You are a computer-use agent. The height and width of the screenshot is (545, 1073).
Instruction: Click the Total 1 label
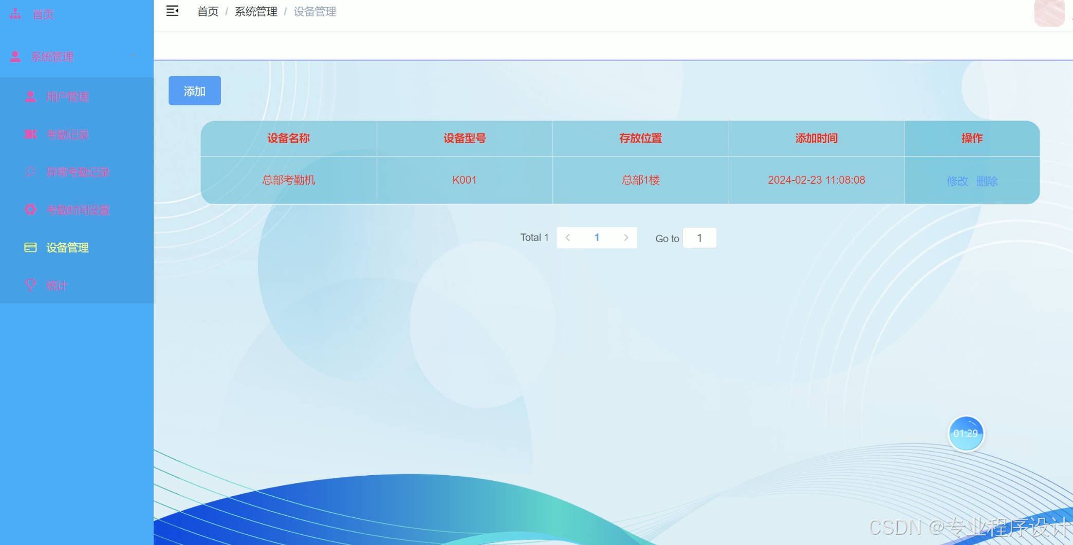coord(534,238)
